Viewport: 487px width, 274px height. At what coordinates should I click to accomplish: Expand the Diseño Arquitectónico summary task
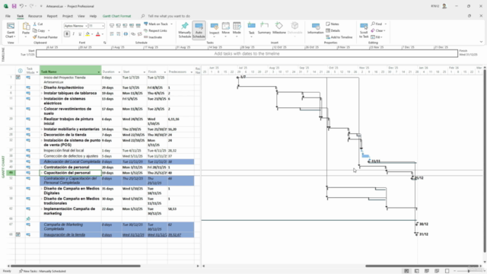(x=42, y=88)
